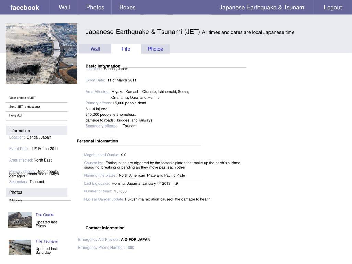
Task: Click the Personal Information heading
Action: (x=97, y=141)
